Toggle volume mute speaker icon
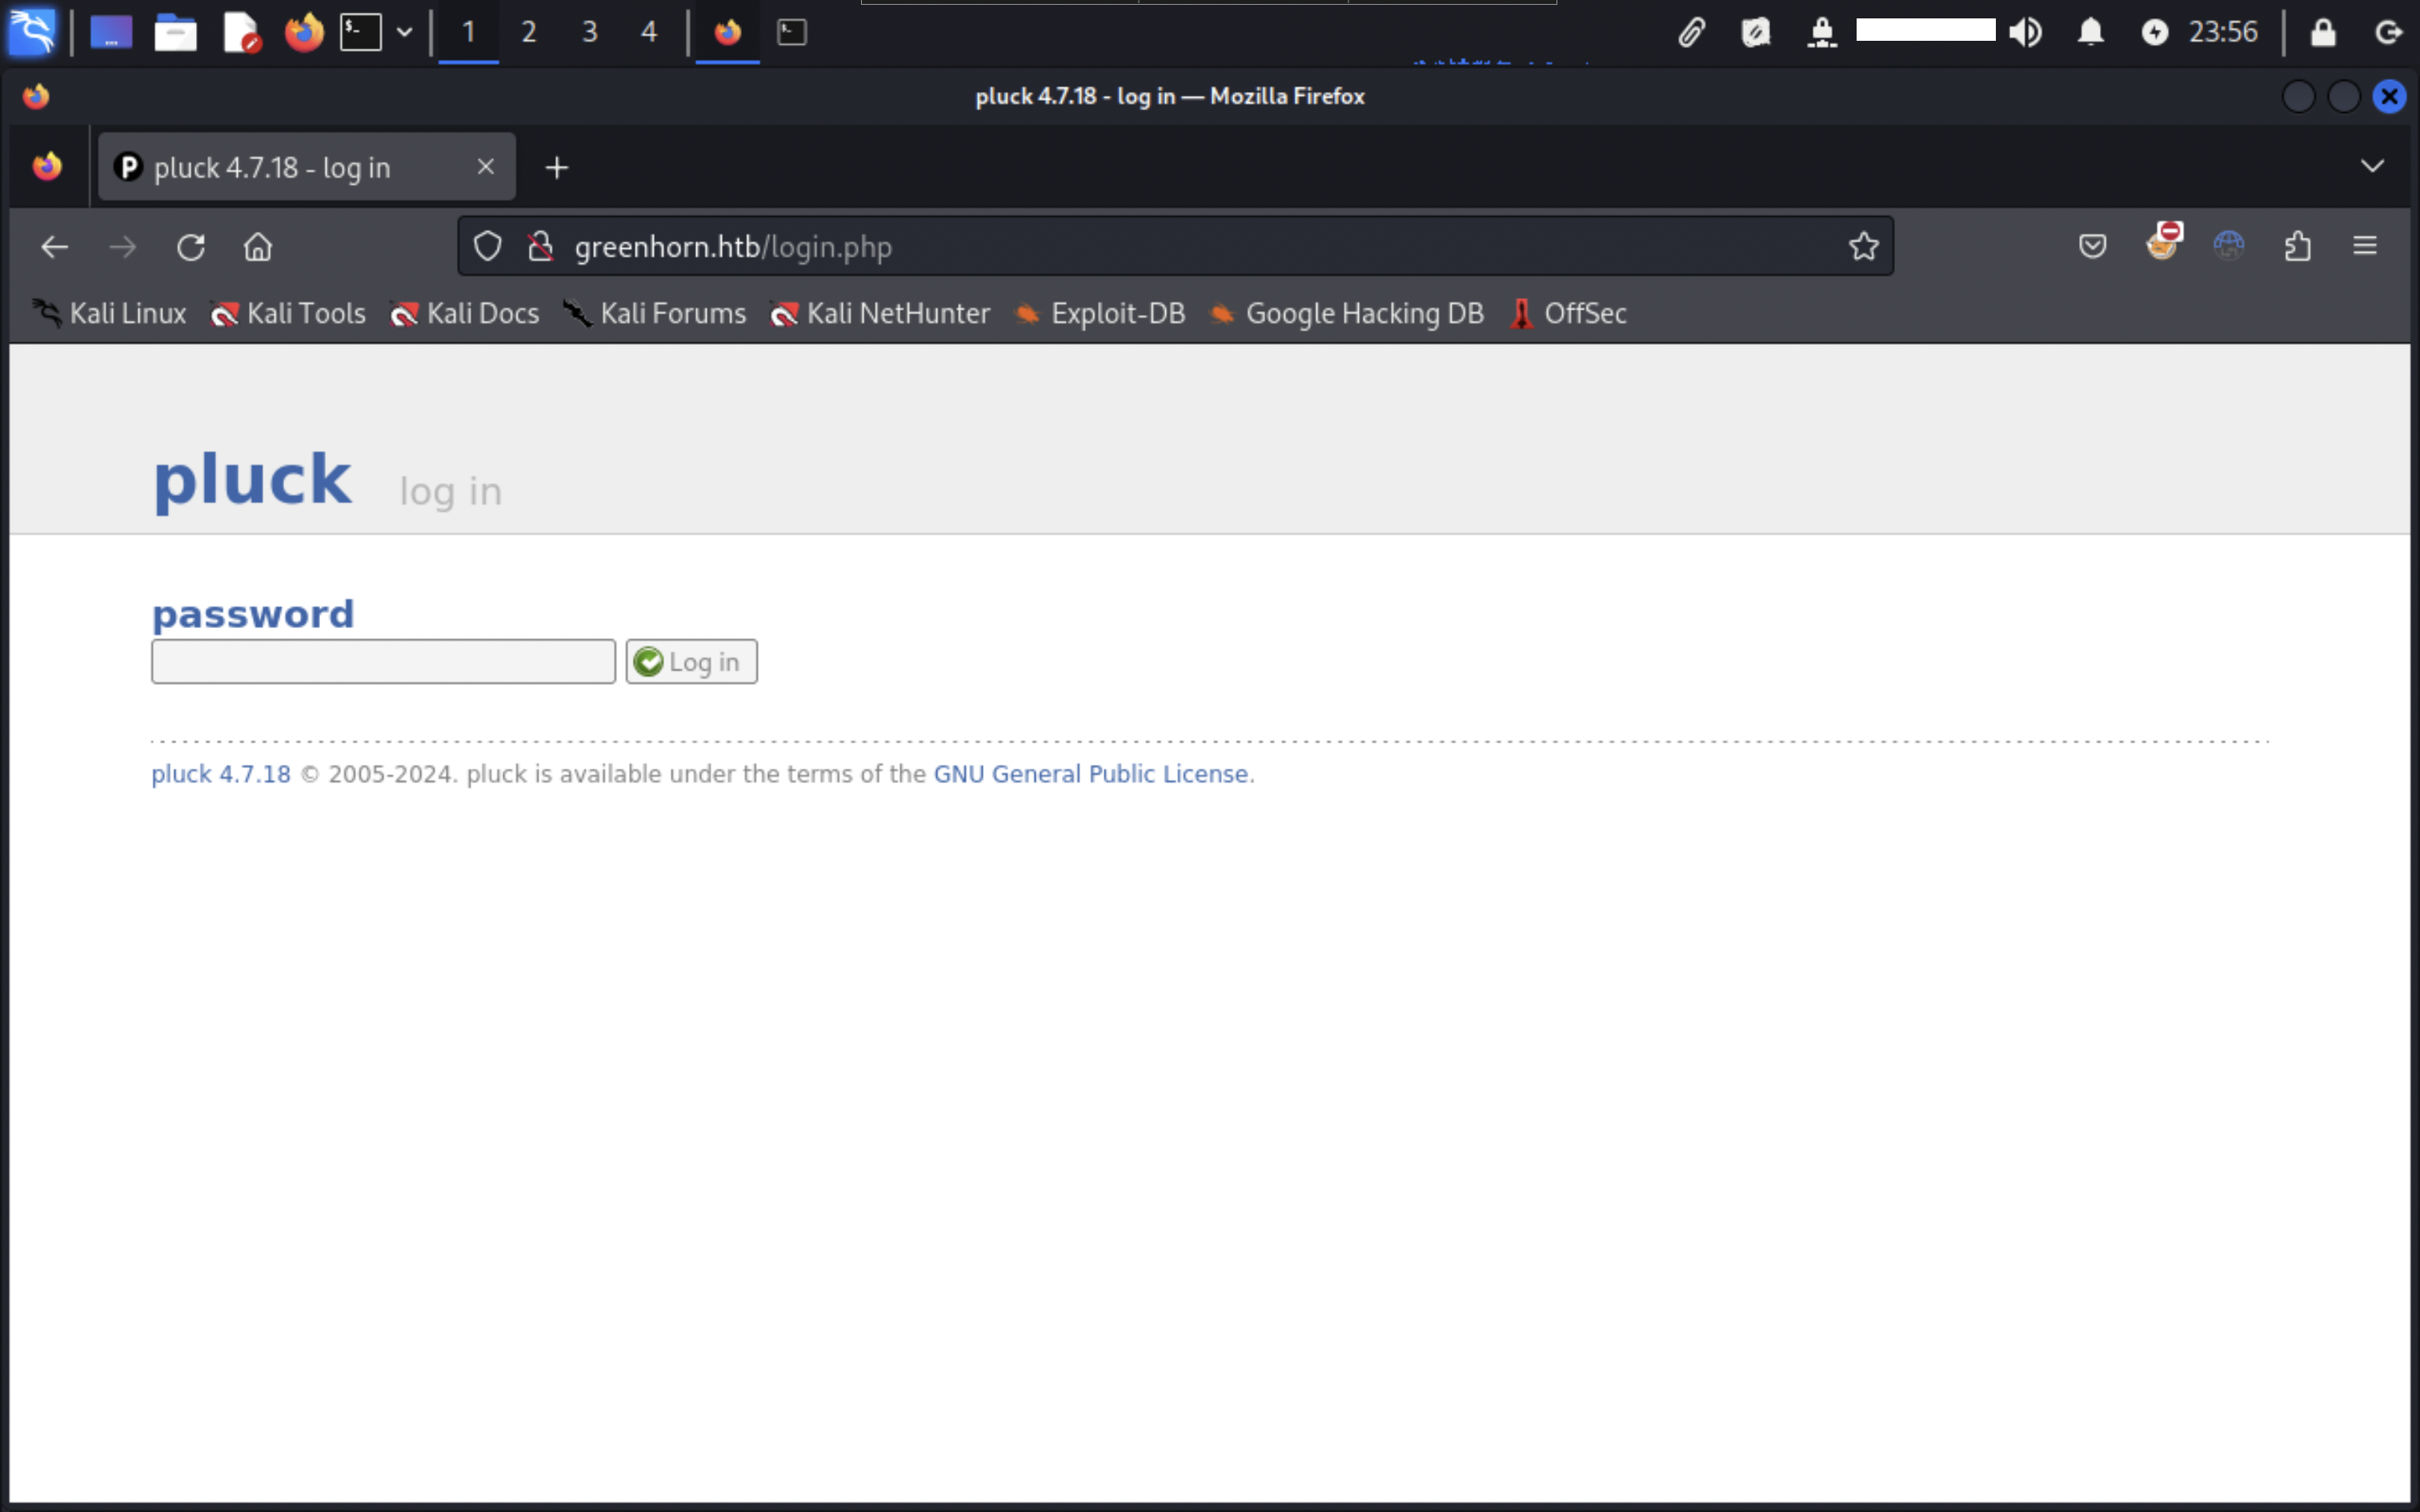 [2025, 32]
